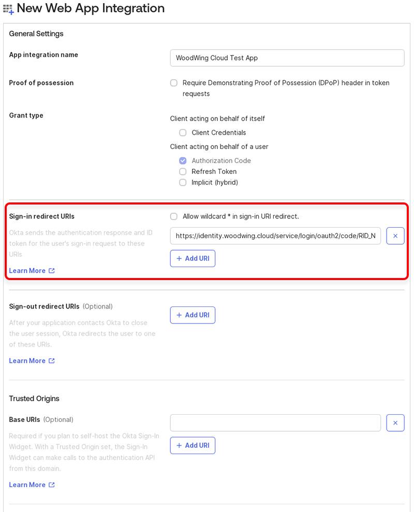
Task: Deselect the Authorization Code grant type
Action: 183,160
